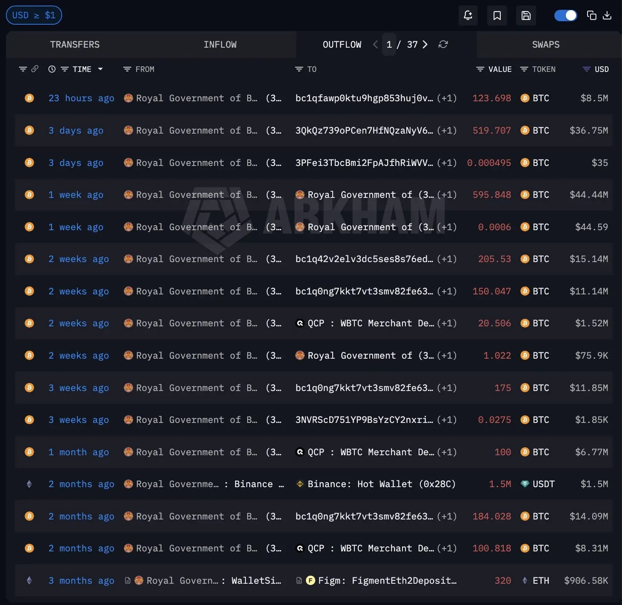Click the clock icon beside TIME header

(x=52, y=69)
